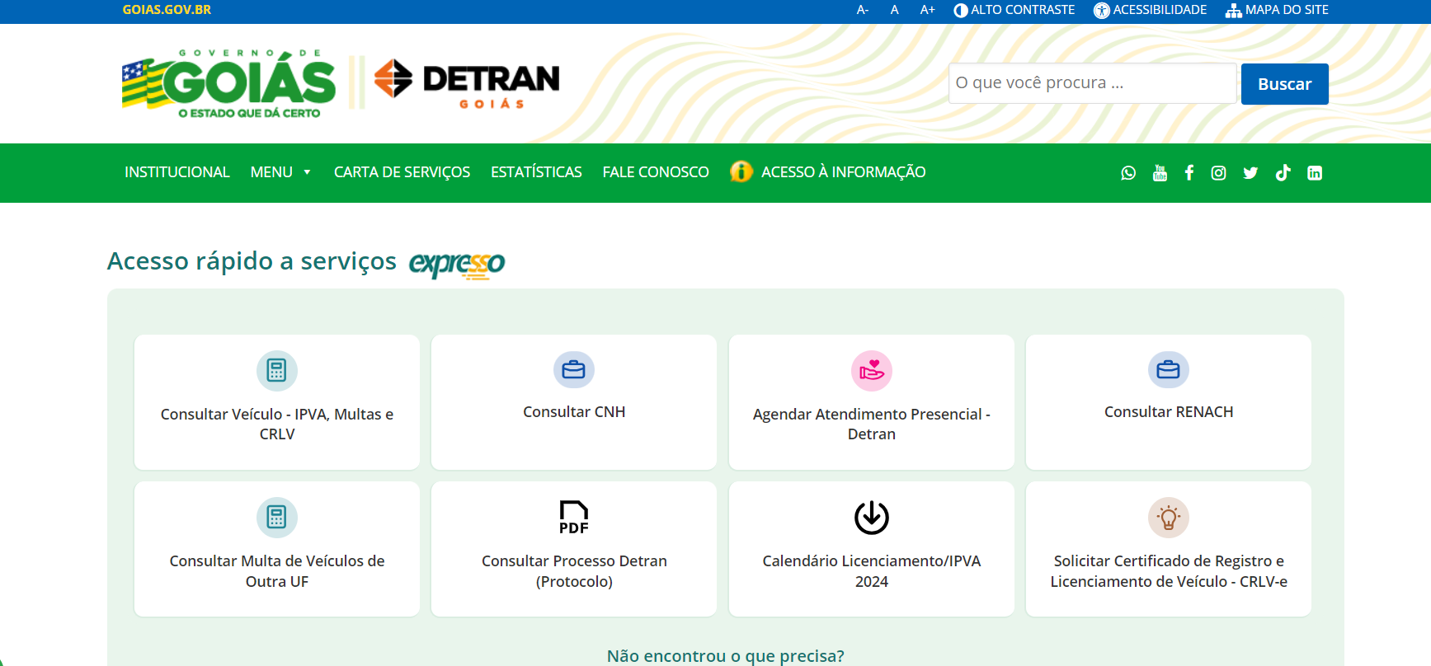The width and height of the screenshot is (1431, 666).
Task: Open the WhatsApp social icon
Action: point(1128,173)
